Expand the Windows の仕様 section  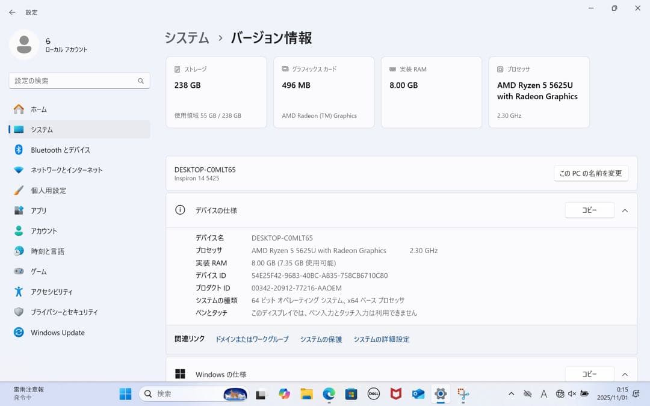(625, 374)
